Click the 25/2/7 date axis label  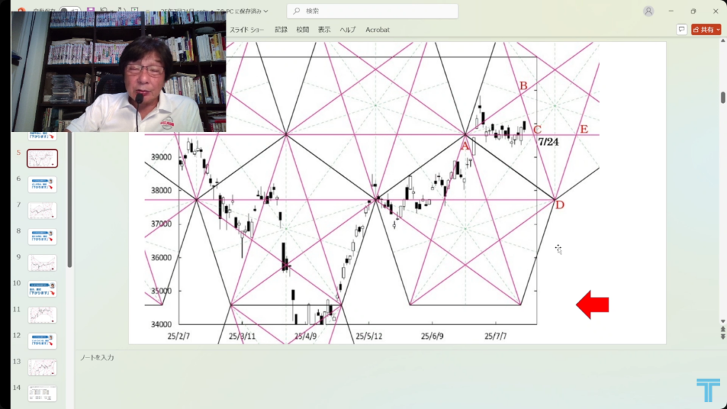[x=178, y=336]
